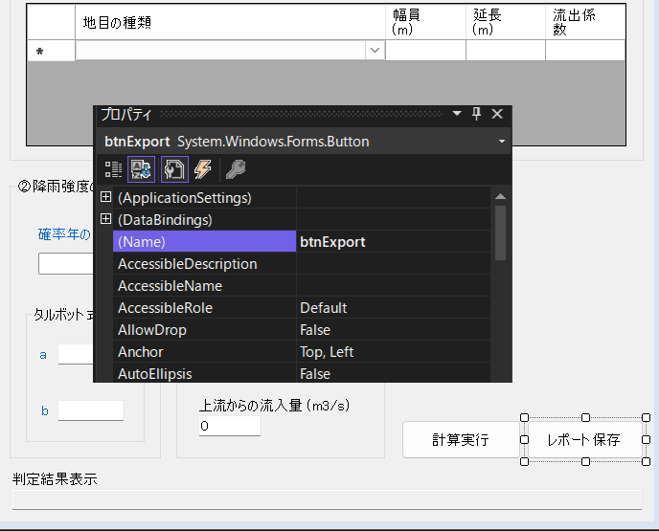Select the Anchor property value
This screenshot has height=531, width=659.
click(x=393, y=352)
